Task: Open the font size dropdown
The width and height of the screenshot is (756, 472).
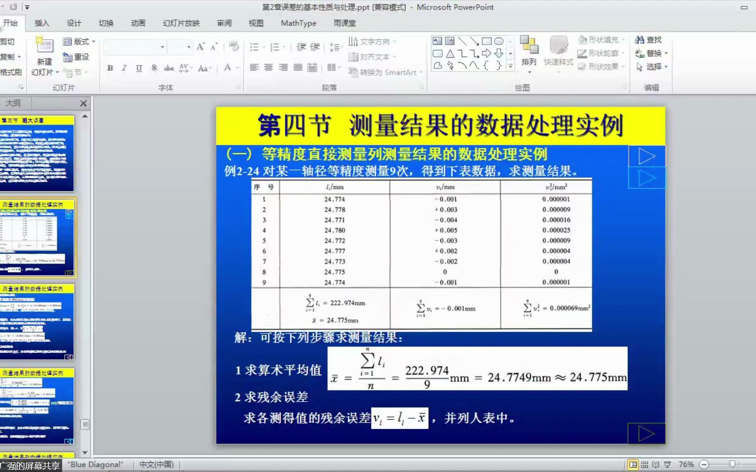Action: click(189, 47)
